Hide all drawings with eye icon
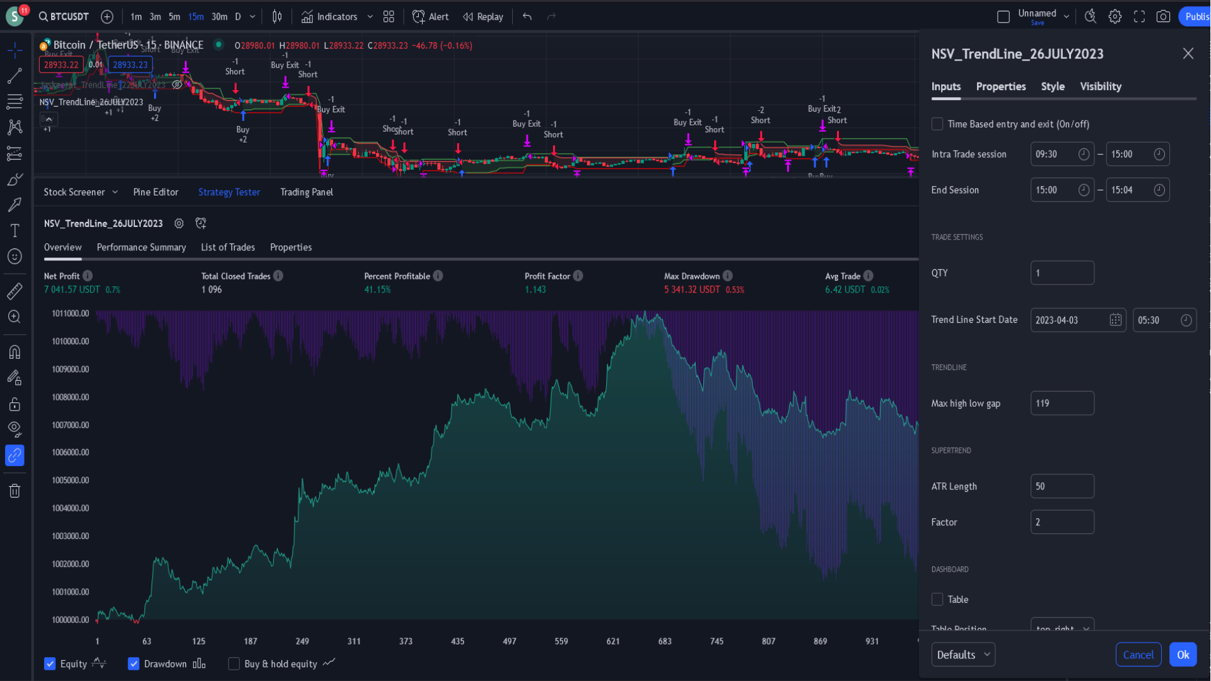This screenshot has height=681, width=1211. 15,429
